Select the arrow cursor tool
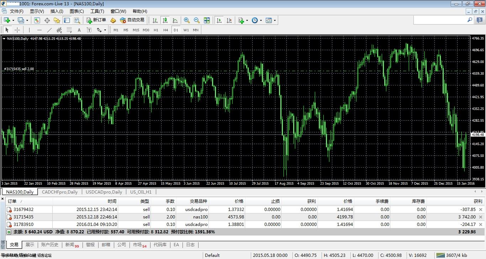The image size is (486, 259). [x=7, y=30]
